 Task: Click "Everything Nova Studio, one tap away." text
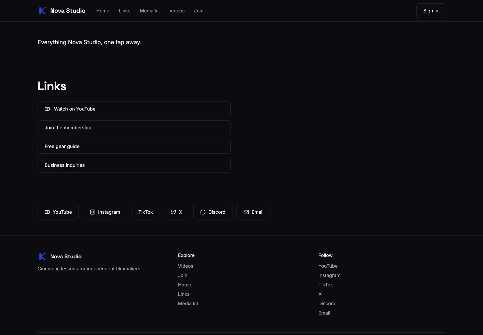tap(90, 42)
